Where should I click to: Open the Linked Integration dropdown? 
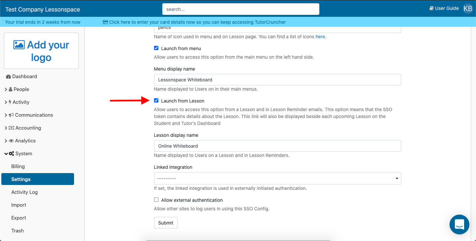pyautogui.click(x=278, y=178)
